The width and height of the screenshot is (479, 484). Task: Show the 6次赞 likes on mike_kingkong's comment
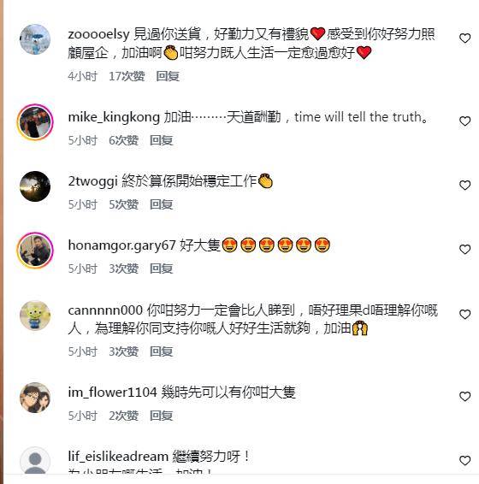[123, 140]
